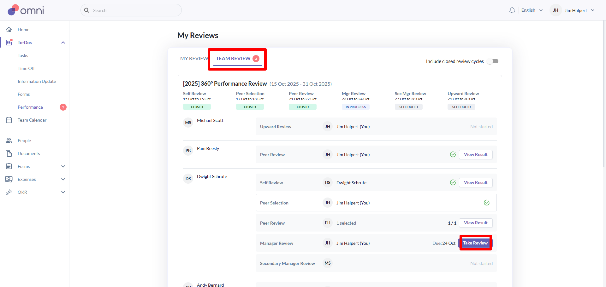Viewport: 606px width, 287px height.
Task: Open Time Off menu item
Action: coord(26,68)
